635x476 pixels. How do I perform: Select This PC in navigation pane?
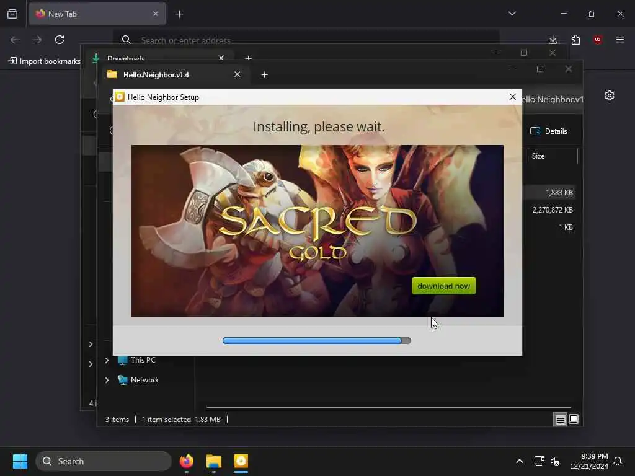pos(143,360)
